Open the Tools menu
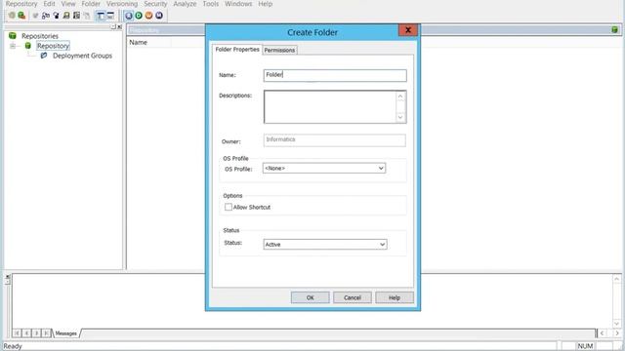Viewport: 625px width, 351px height. point(211,4)
